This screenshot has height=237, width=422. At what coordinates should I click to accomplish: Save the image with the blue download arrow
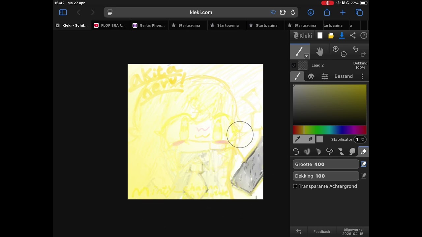[342, 36]
